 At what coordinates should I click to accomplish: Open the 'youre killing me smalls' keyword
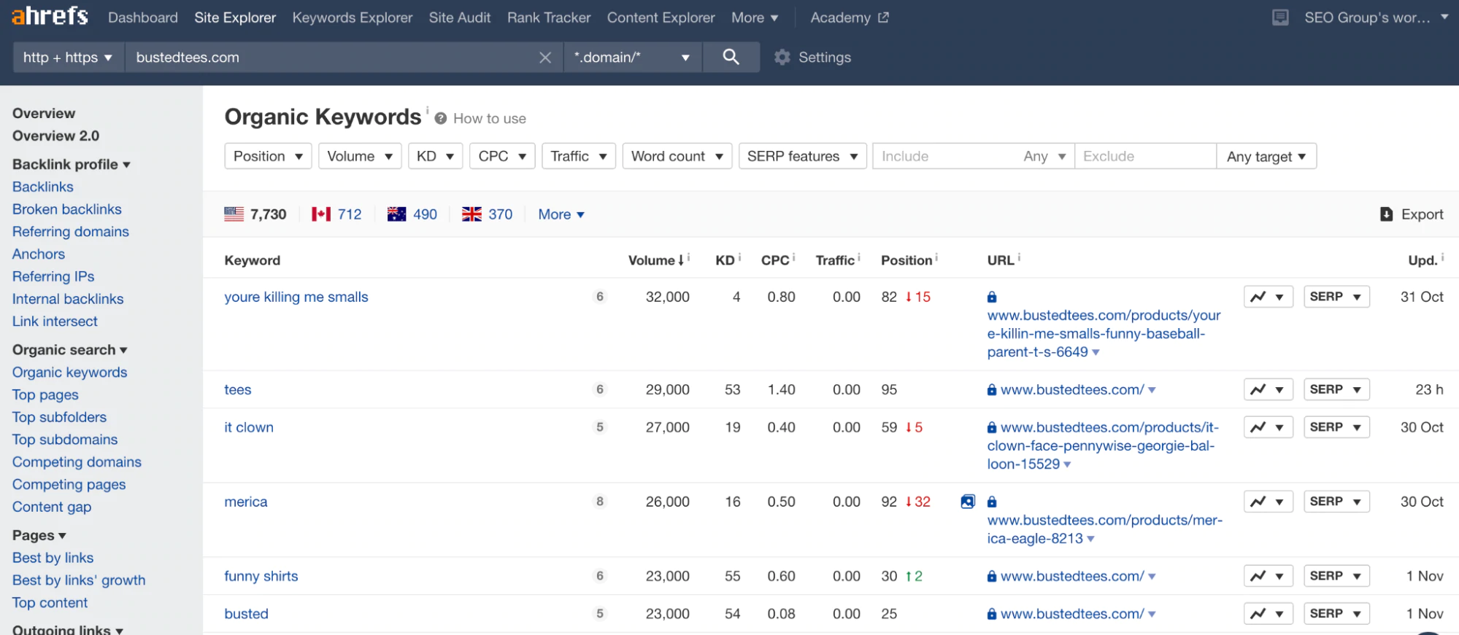point(296,297)
